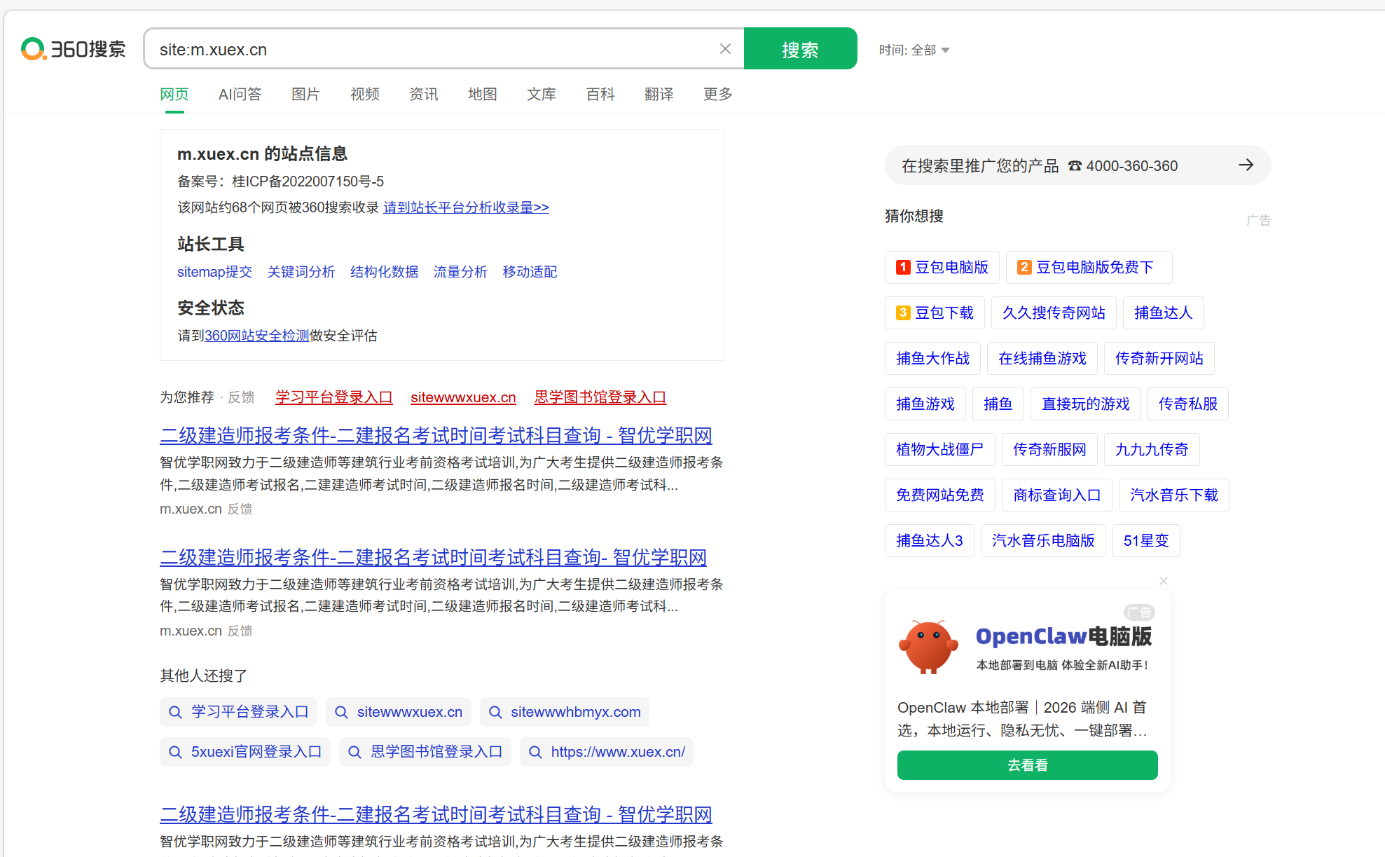Click the 在线捕鱼游戏 suggestion
This screenshot has width=1385, height=857.
click(x=1042, y=359)
